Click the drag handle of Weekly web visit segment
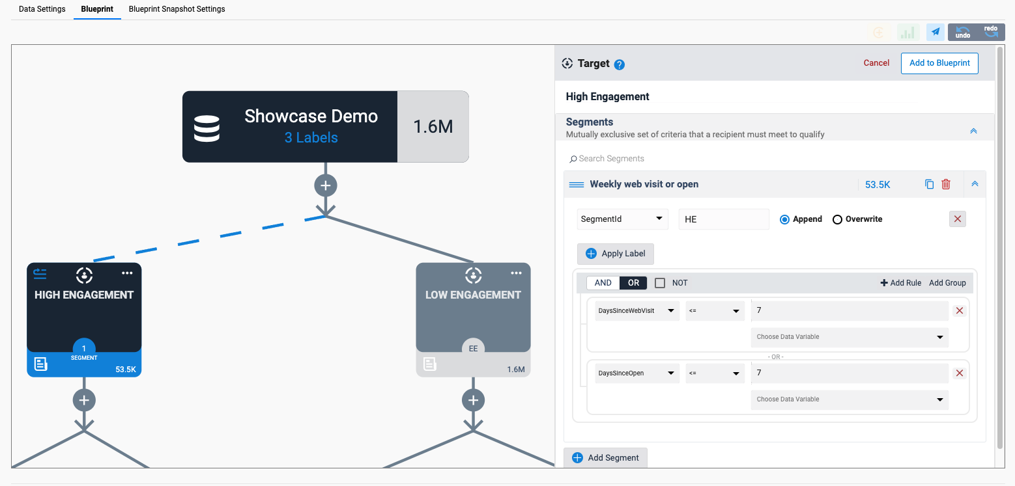The width and height of the screenshot is (1015, 486). pos(576,185)
